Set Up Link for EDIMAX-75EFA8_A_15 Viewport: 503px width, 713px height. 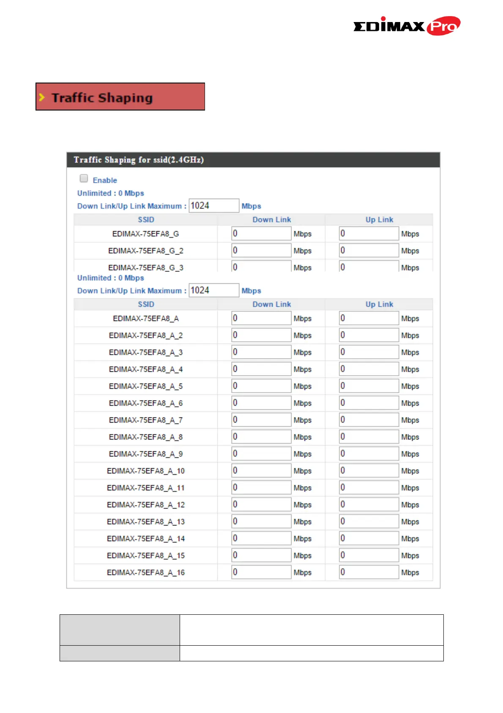[369, 555]
